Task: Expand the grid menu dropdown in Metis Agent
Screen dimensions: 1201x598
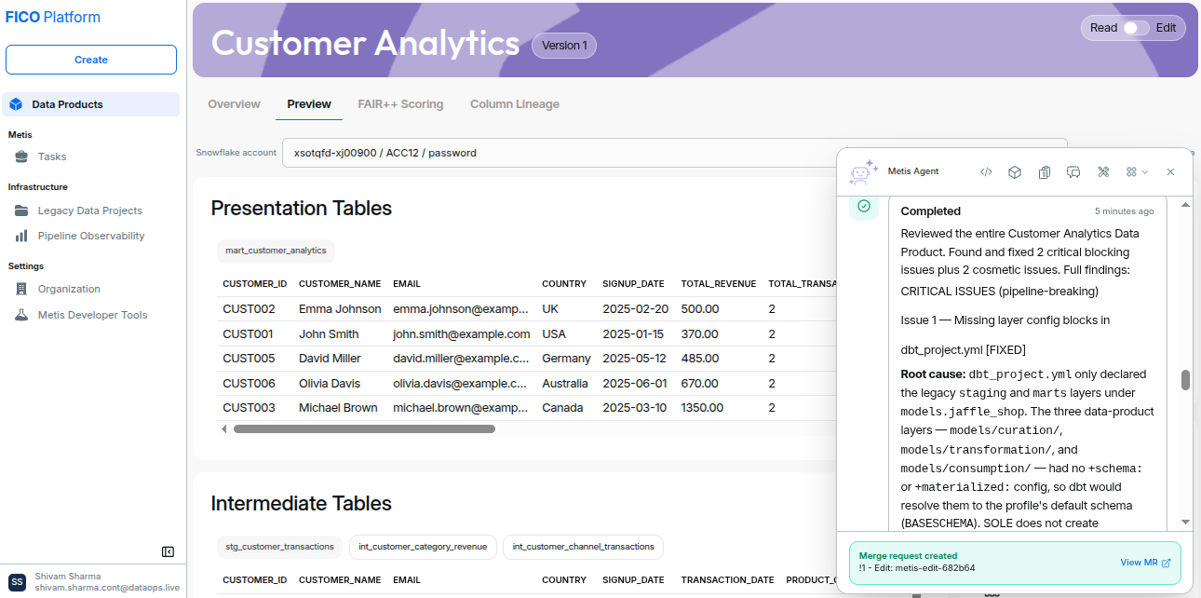Action: coord(1137,171)
